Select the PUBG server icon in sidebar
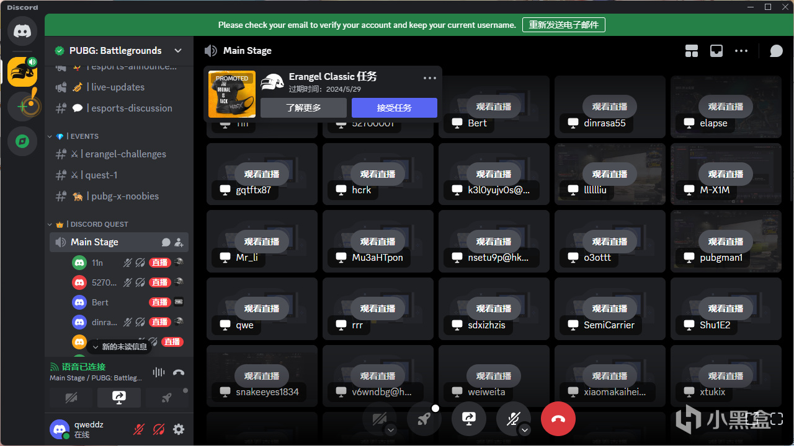Viewport: 794px width, 446px height. point(22,72)
